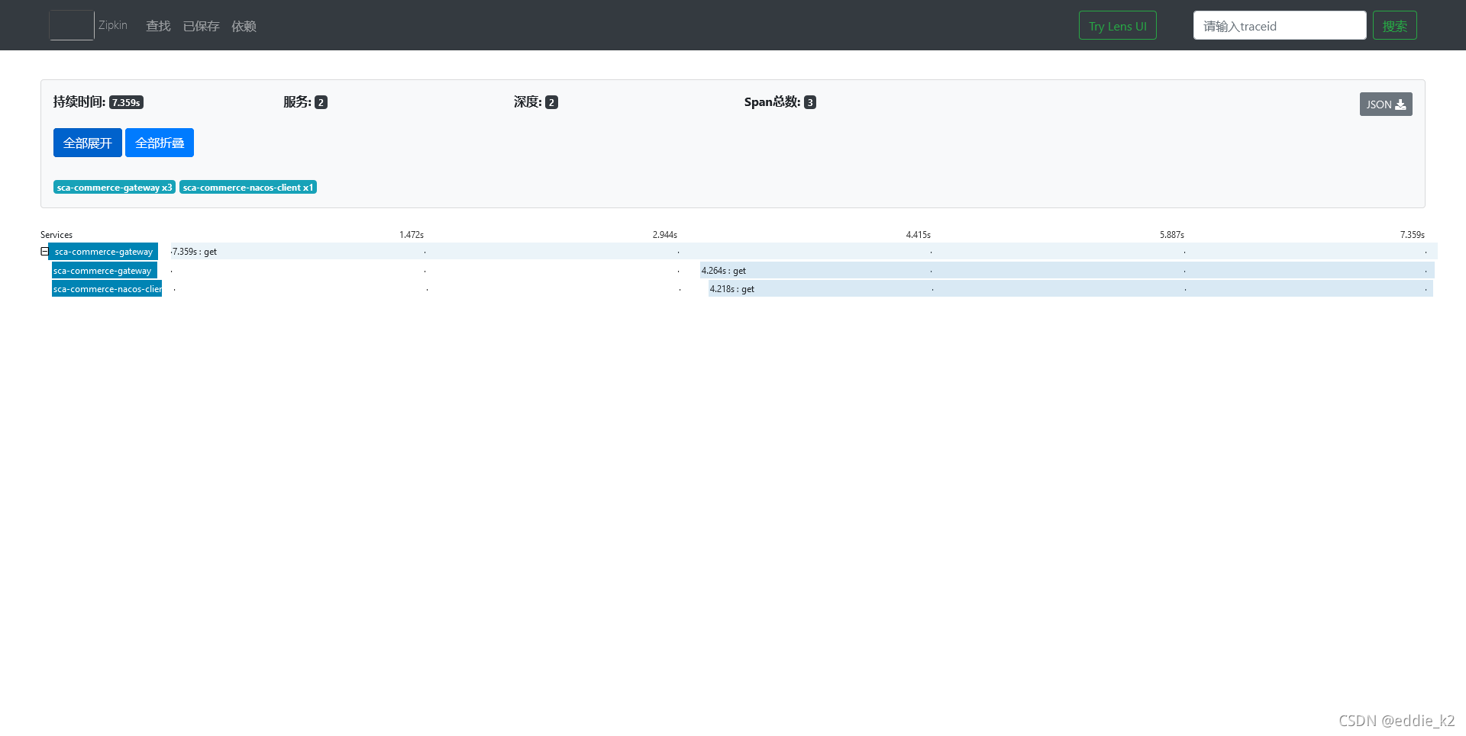Click the 搜索 search button
1466x736 pixels.
1394,25
